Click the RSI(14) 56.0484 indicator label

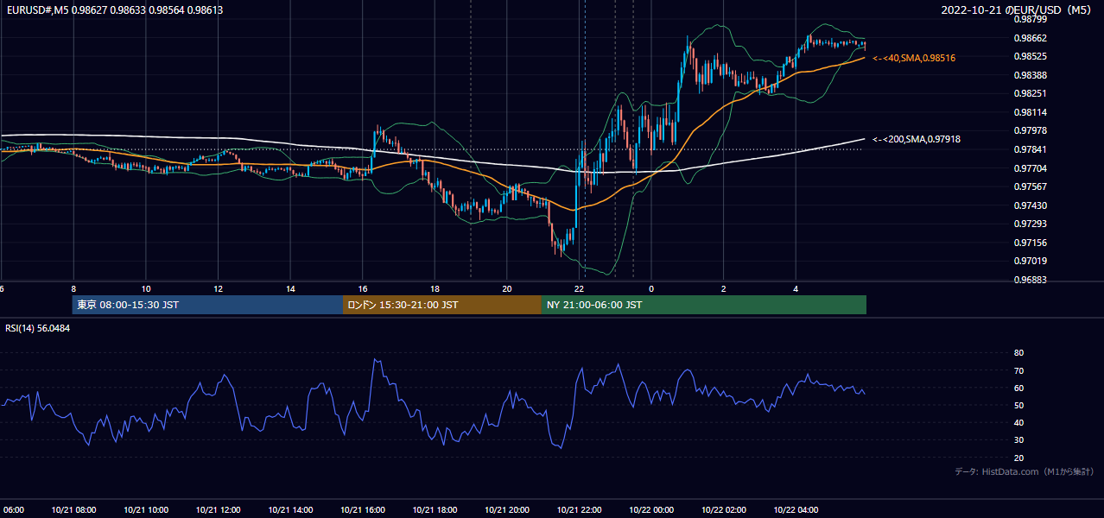(38, 328)
